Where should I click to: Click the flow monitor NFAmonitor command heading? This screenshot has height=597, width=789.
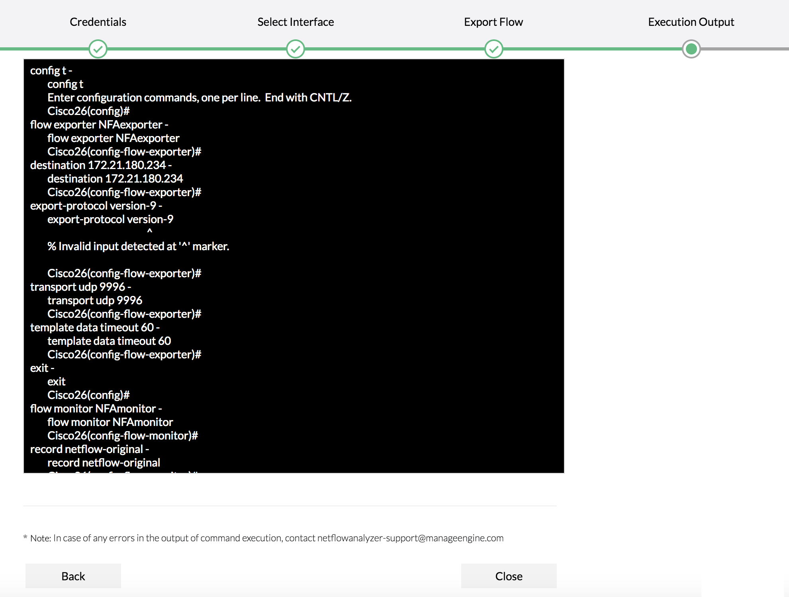click(x=96, y=409)
